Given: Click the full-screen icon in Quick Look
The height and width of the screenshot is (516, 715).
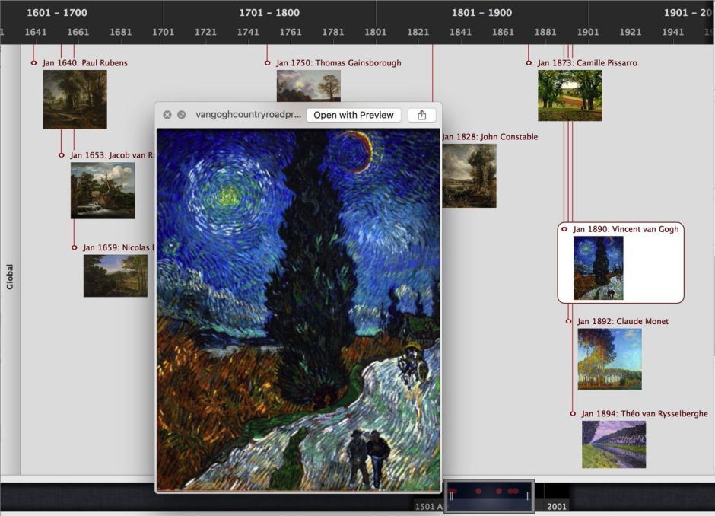Looking at the screenshot, I should pos(181,115).
